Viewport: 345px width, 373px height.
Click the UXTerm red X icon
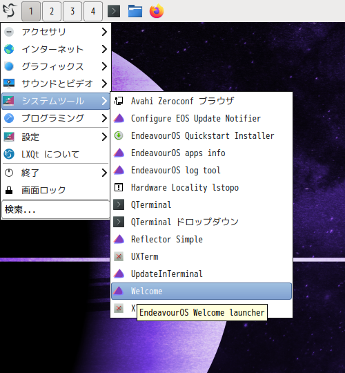119,257
